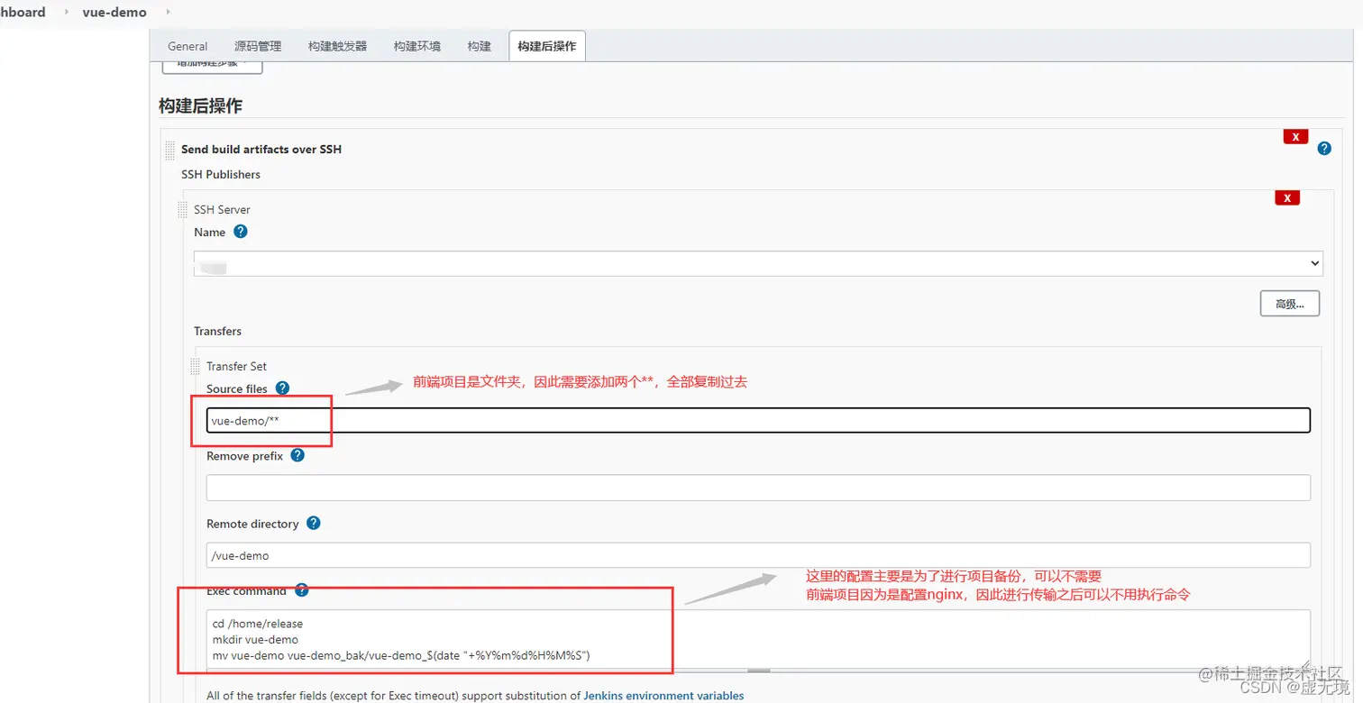This screenshot has height=703, width=1363.
Task: Grab drag handle of SSH Server block
Action: pyautogui.click(x=183, y=210)
